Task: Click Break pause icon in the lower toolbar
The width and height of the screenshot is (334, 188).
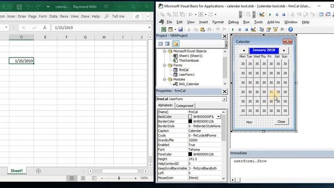Action: (240, 29)
